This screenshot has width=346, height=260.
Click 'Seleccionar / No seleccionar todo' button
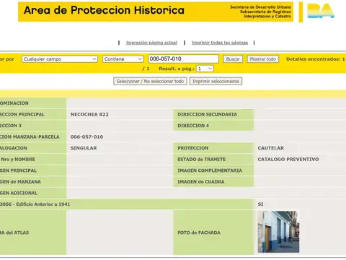click(150, 82)
